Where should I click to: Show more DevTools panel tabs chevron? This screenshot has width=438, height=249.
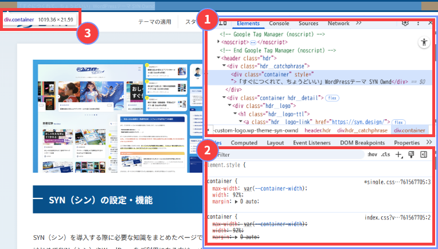coord(358,24)
